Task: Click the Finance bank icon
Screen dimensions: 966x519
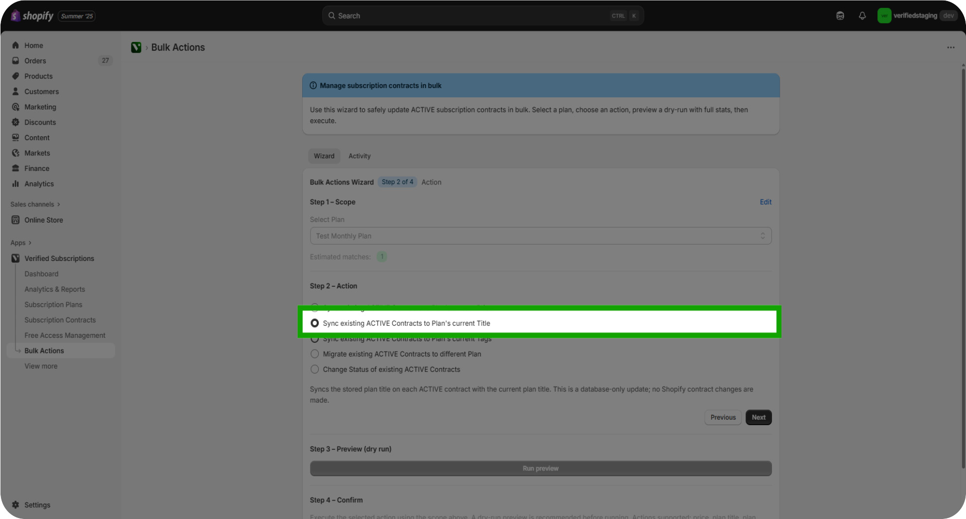Action: [16, 168]
